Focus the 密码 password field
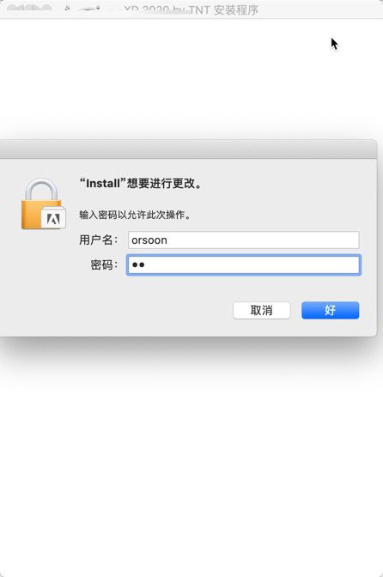This screenshot has height=577, width=383. (244, 264)
